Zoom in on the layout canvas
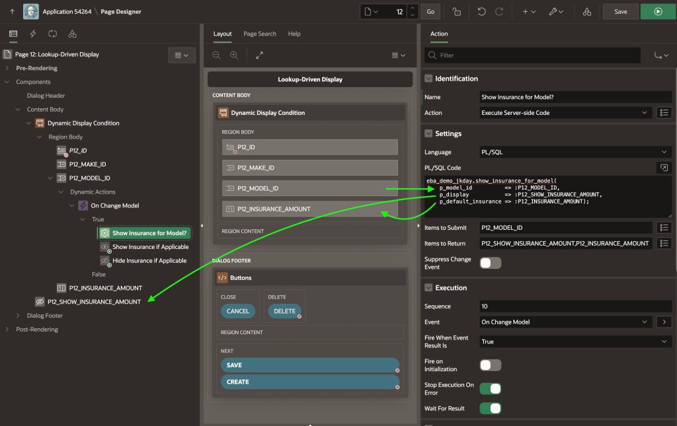677x426 pixels. (x=234, y=55)
